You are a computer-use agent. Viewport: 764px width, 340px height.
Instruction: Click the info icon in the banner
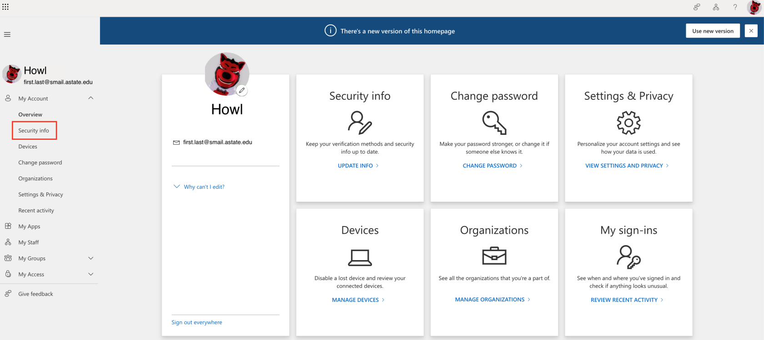(330, 30)
